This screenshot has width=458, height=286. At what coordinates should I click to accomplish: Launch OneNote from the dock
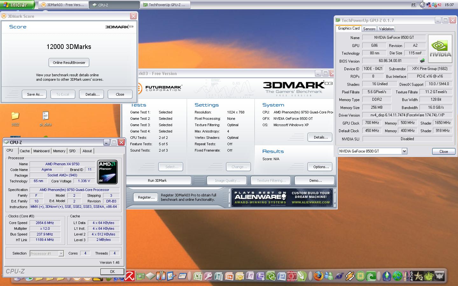click(250, 276)
